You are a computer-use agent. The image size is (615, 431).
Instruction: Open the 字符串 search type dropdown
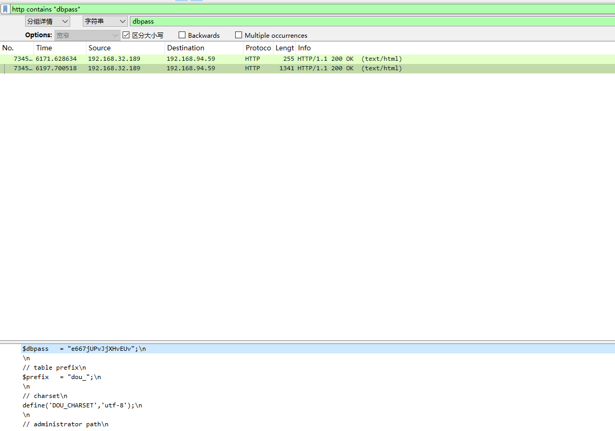(x=105, y=21)
